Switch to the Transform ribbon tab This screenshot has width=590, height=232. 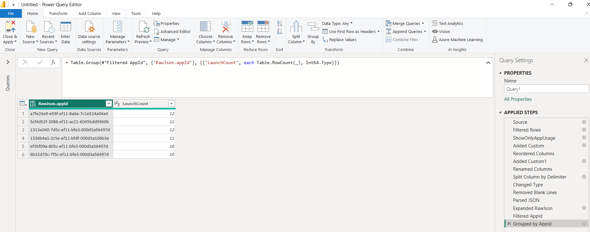tap(58, 13)
